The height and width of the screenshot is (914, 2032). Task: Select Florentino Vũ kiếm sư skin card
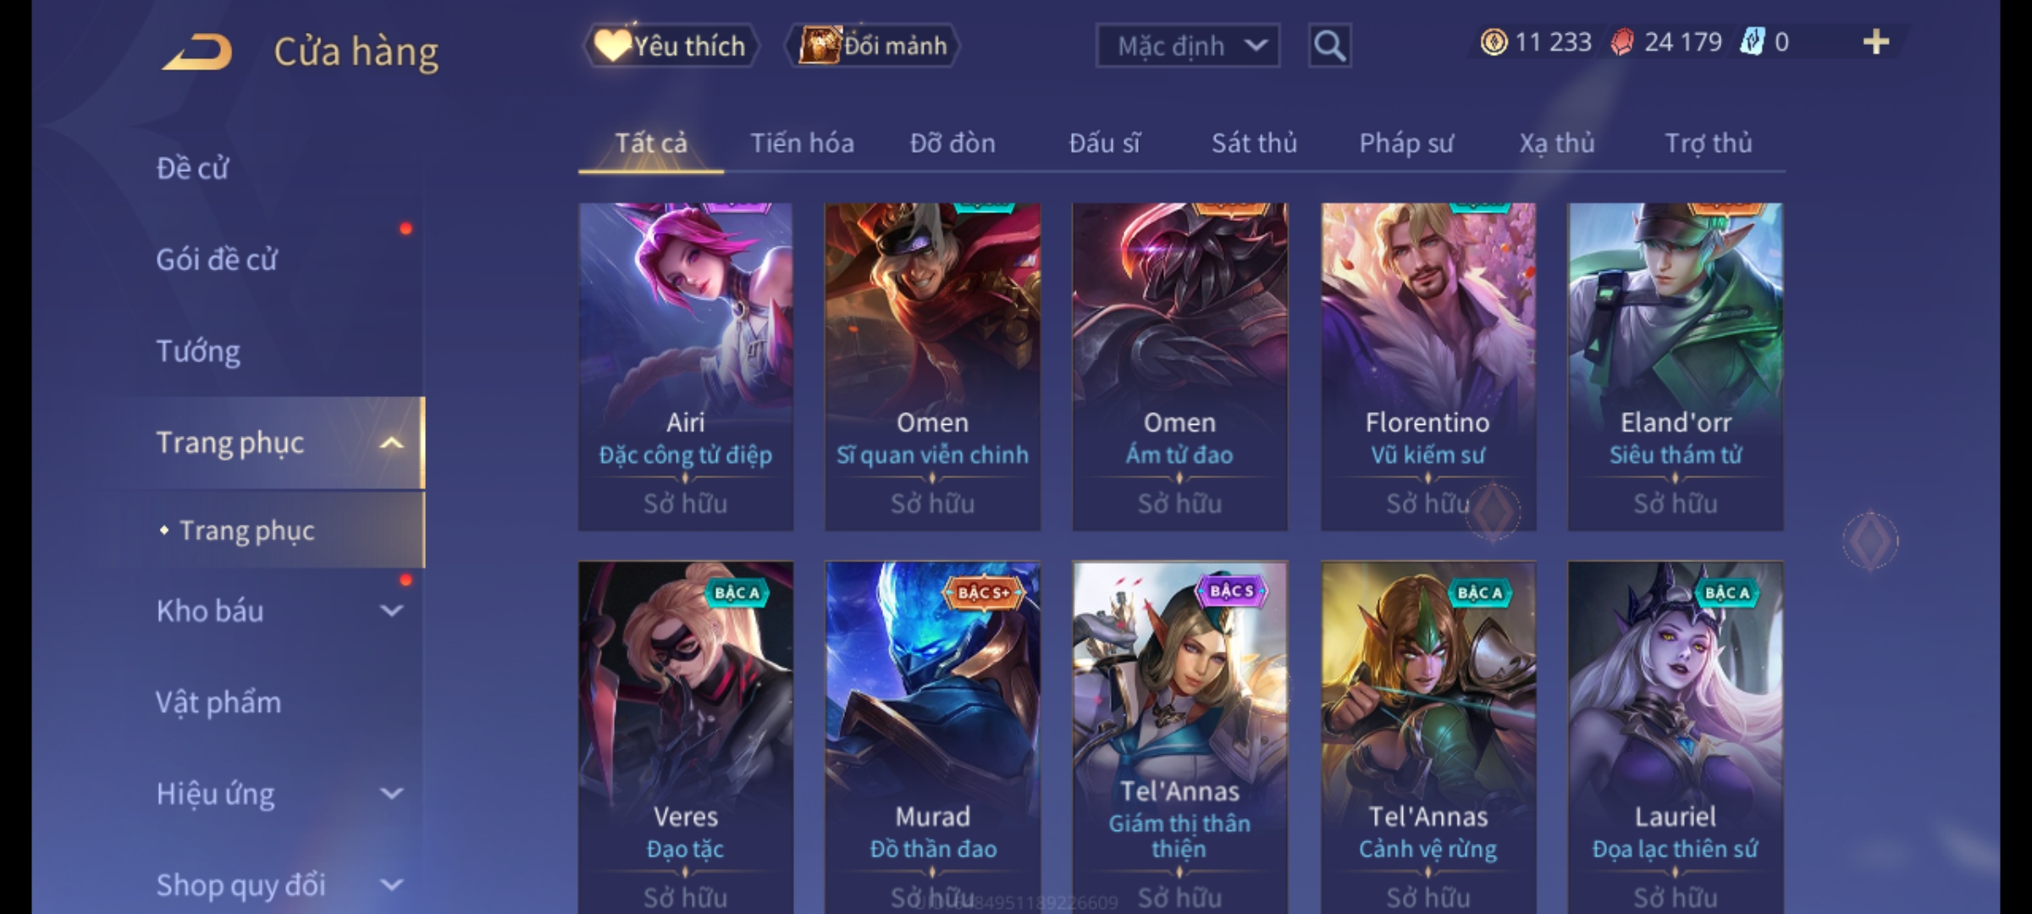click(x=1428, y=366)
